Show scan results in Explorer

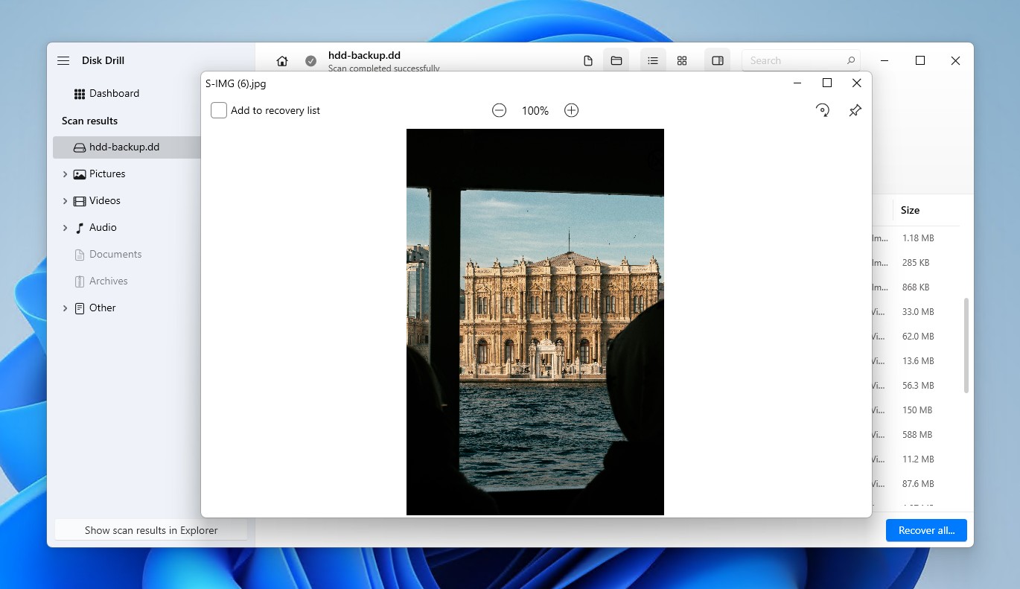[x=150, y=530]
